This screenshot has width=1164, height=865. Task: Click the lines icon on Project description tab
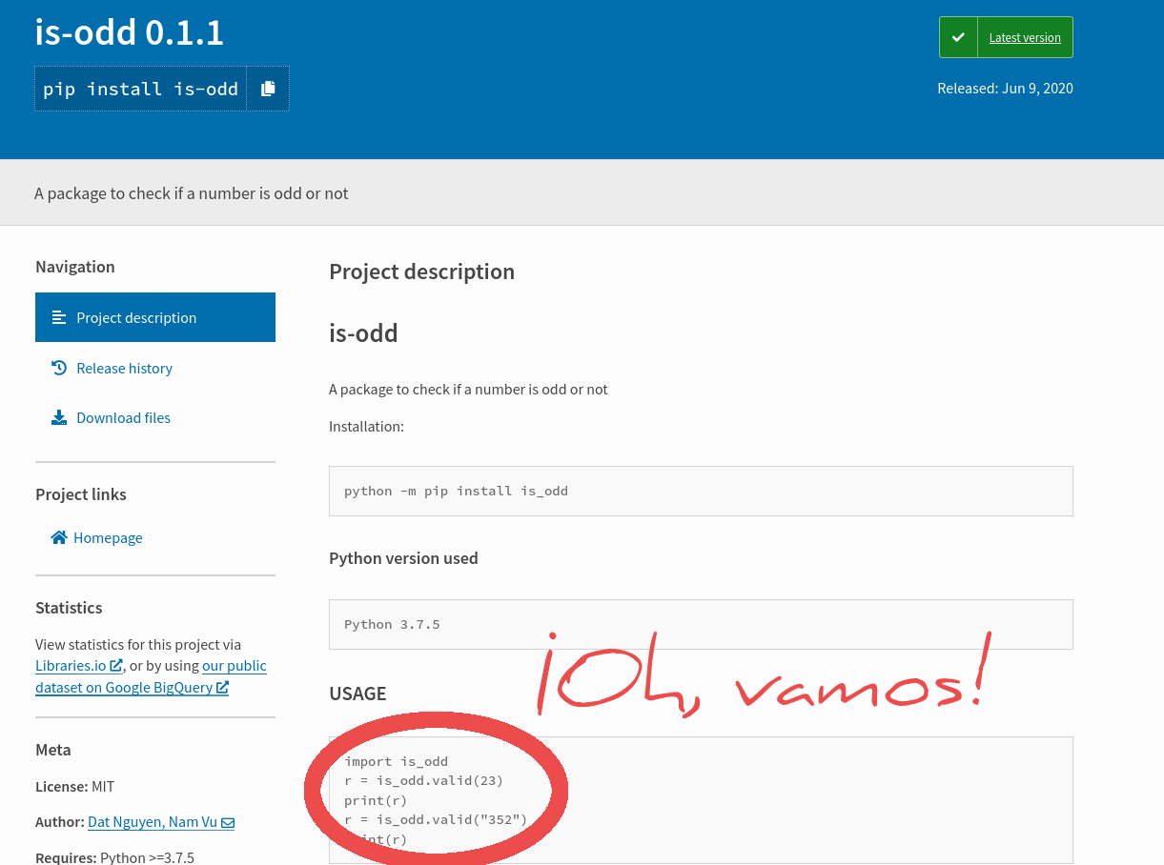[x=59, y=317]
